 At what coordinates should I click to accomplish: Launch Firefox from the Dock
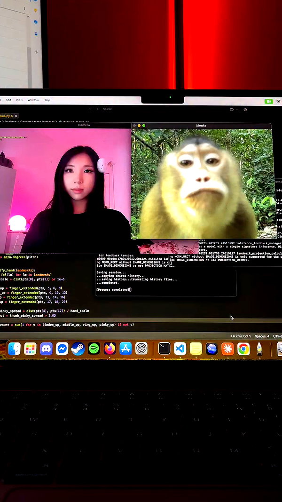click(110, 348)
